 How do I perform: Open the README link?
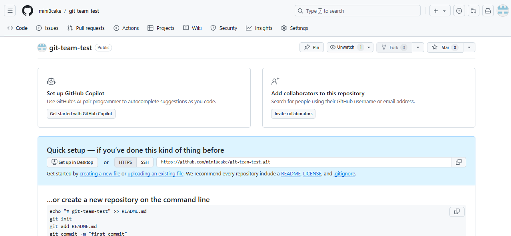coord(291,174)
